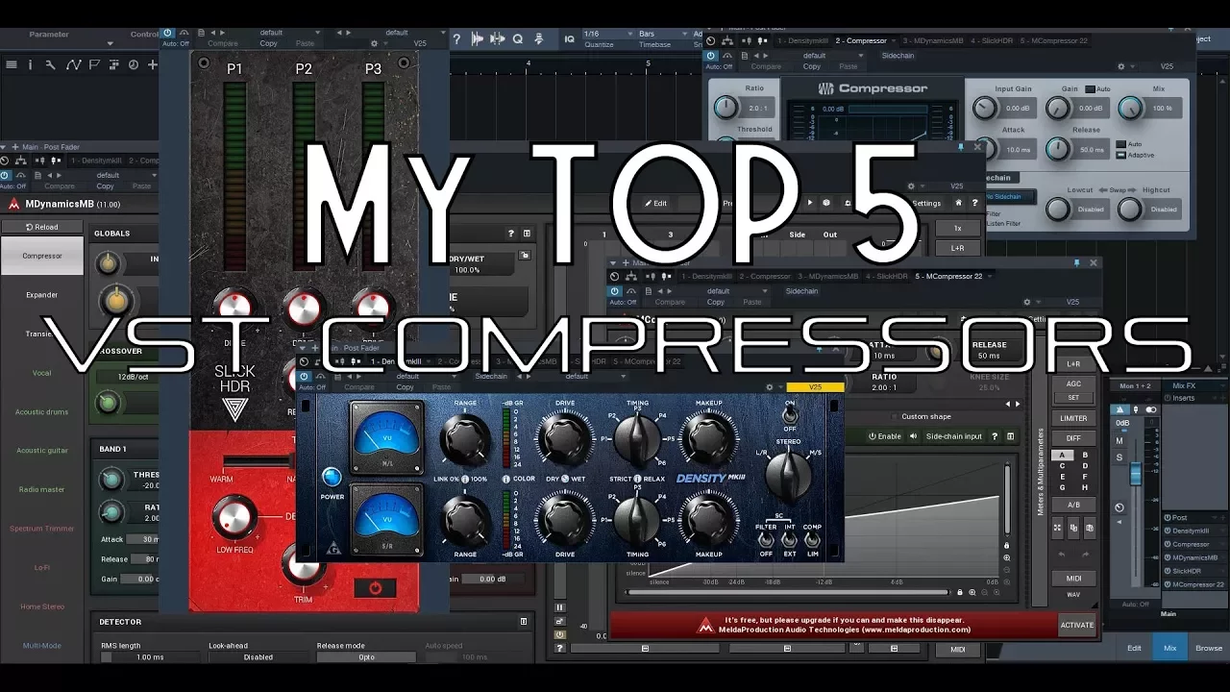Expand 2 - Compressor tab dropdown arrow
Image resolution: width=1230 pixels, height=692 pixels.
(894, 41)
